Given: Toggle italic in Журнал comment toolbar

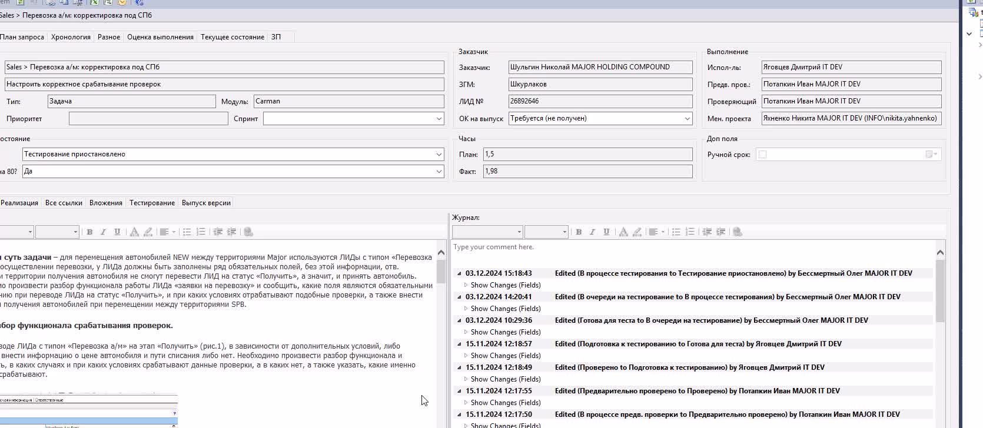Looking at the screenshot, I should tap(592, 232).
